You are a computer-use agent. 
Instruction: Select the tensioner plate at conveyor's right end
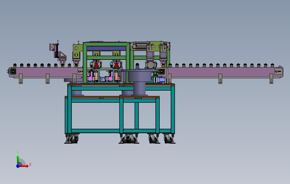(278, 71)
